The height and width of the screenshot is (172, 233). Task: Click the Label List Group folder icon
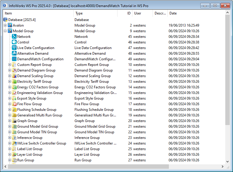click(x=14, y=149)
